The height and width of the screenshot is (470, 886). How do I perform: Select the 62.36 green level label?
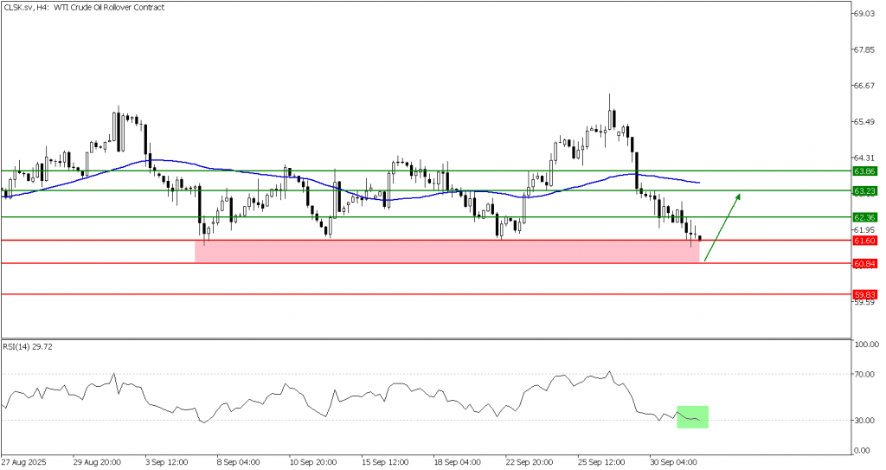(864, 217)
